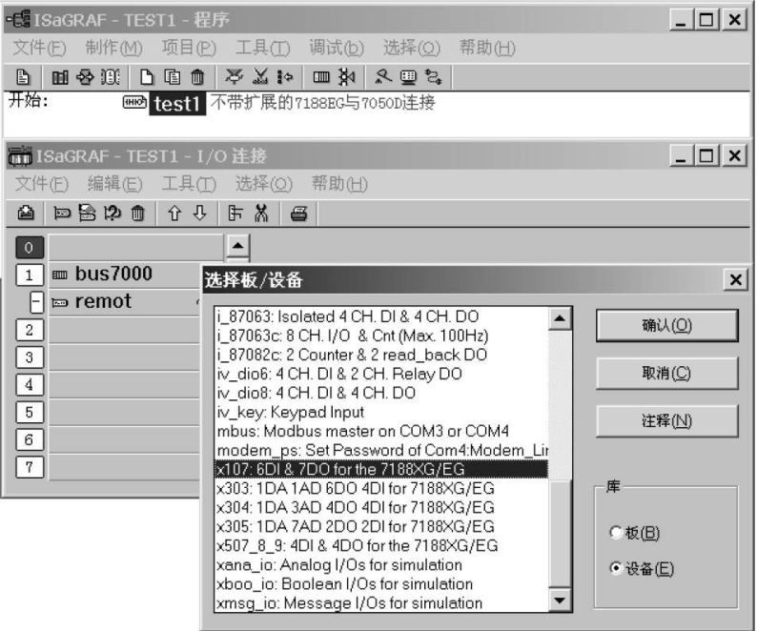The width and height of the screenshot is (757, 631).
Task: Click the 确认(O) confirm button
Action: [x=666, y=325]
